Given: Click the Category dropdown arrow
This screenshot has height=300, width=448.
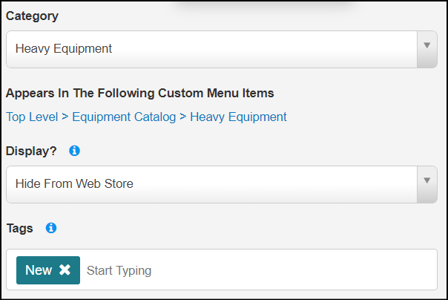Looking at the screenshot, I should (426, 46).
